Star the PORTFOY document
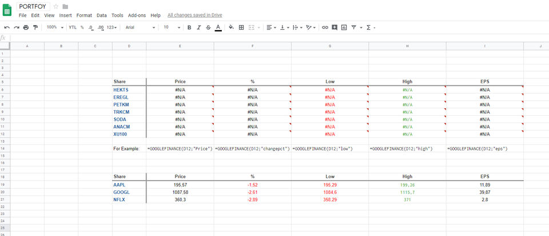The image size is (549, 236). coord(55,6)
